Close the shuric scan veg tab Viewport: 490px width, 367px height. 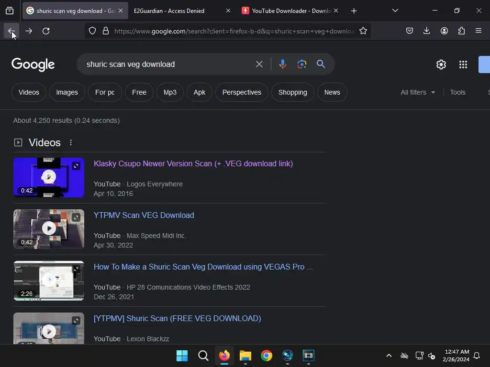click(x=121, y=11)
